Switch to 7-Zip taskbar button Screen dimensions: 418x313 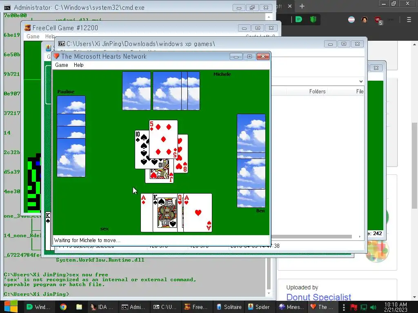coord(165,307)
